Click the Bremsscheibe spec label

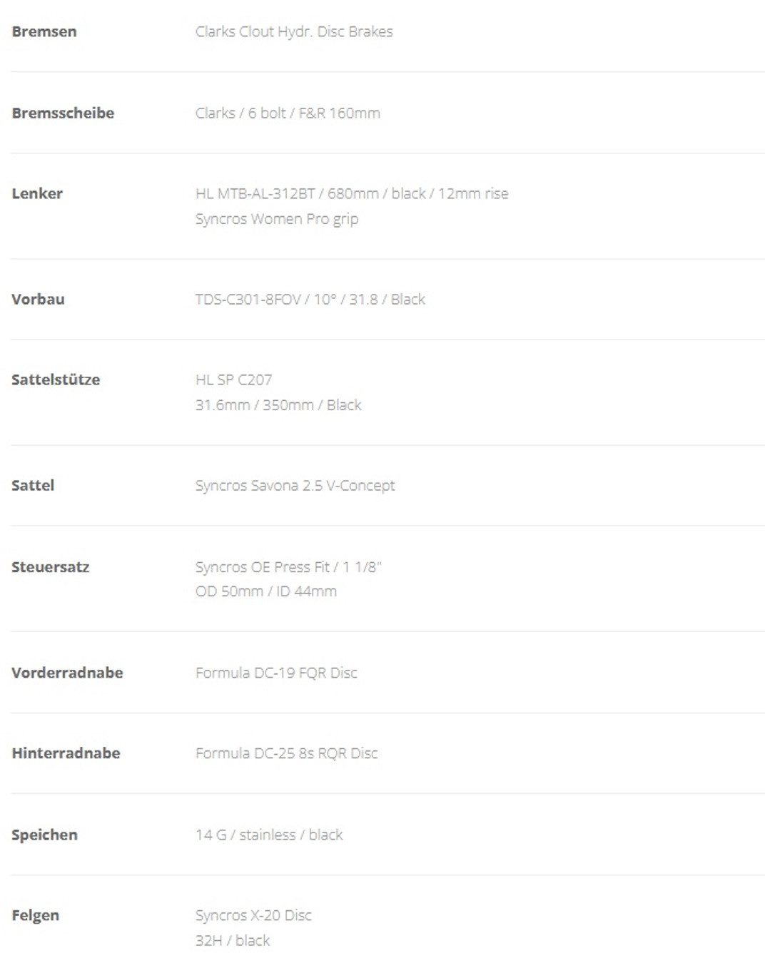(63, 113)
